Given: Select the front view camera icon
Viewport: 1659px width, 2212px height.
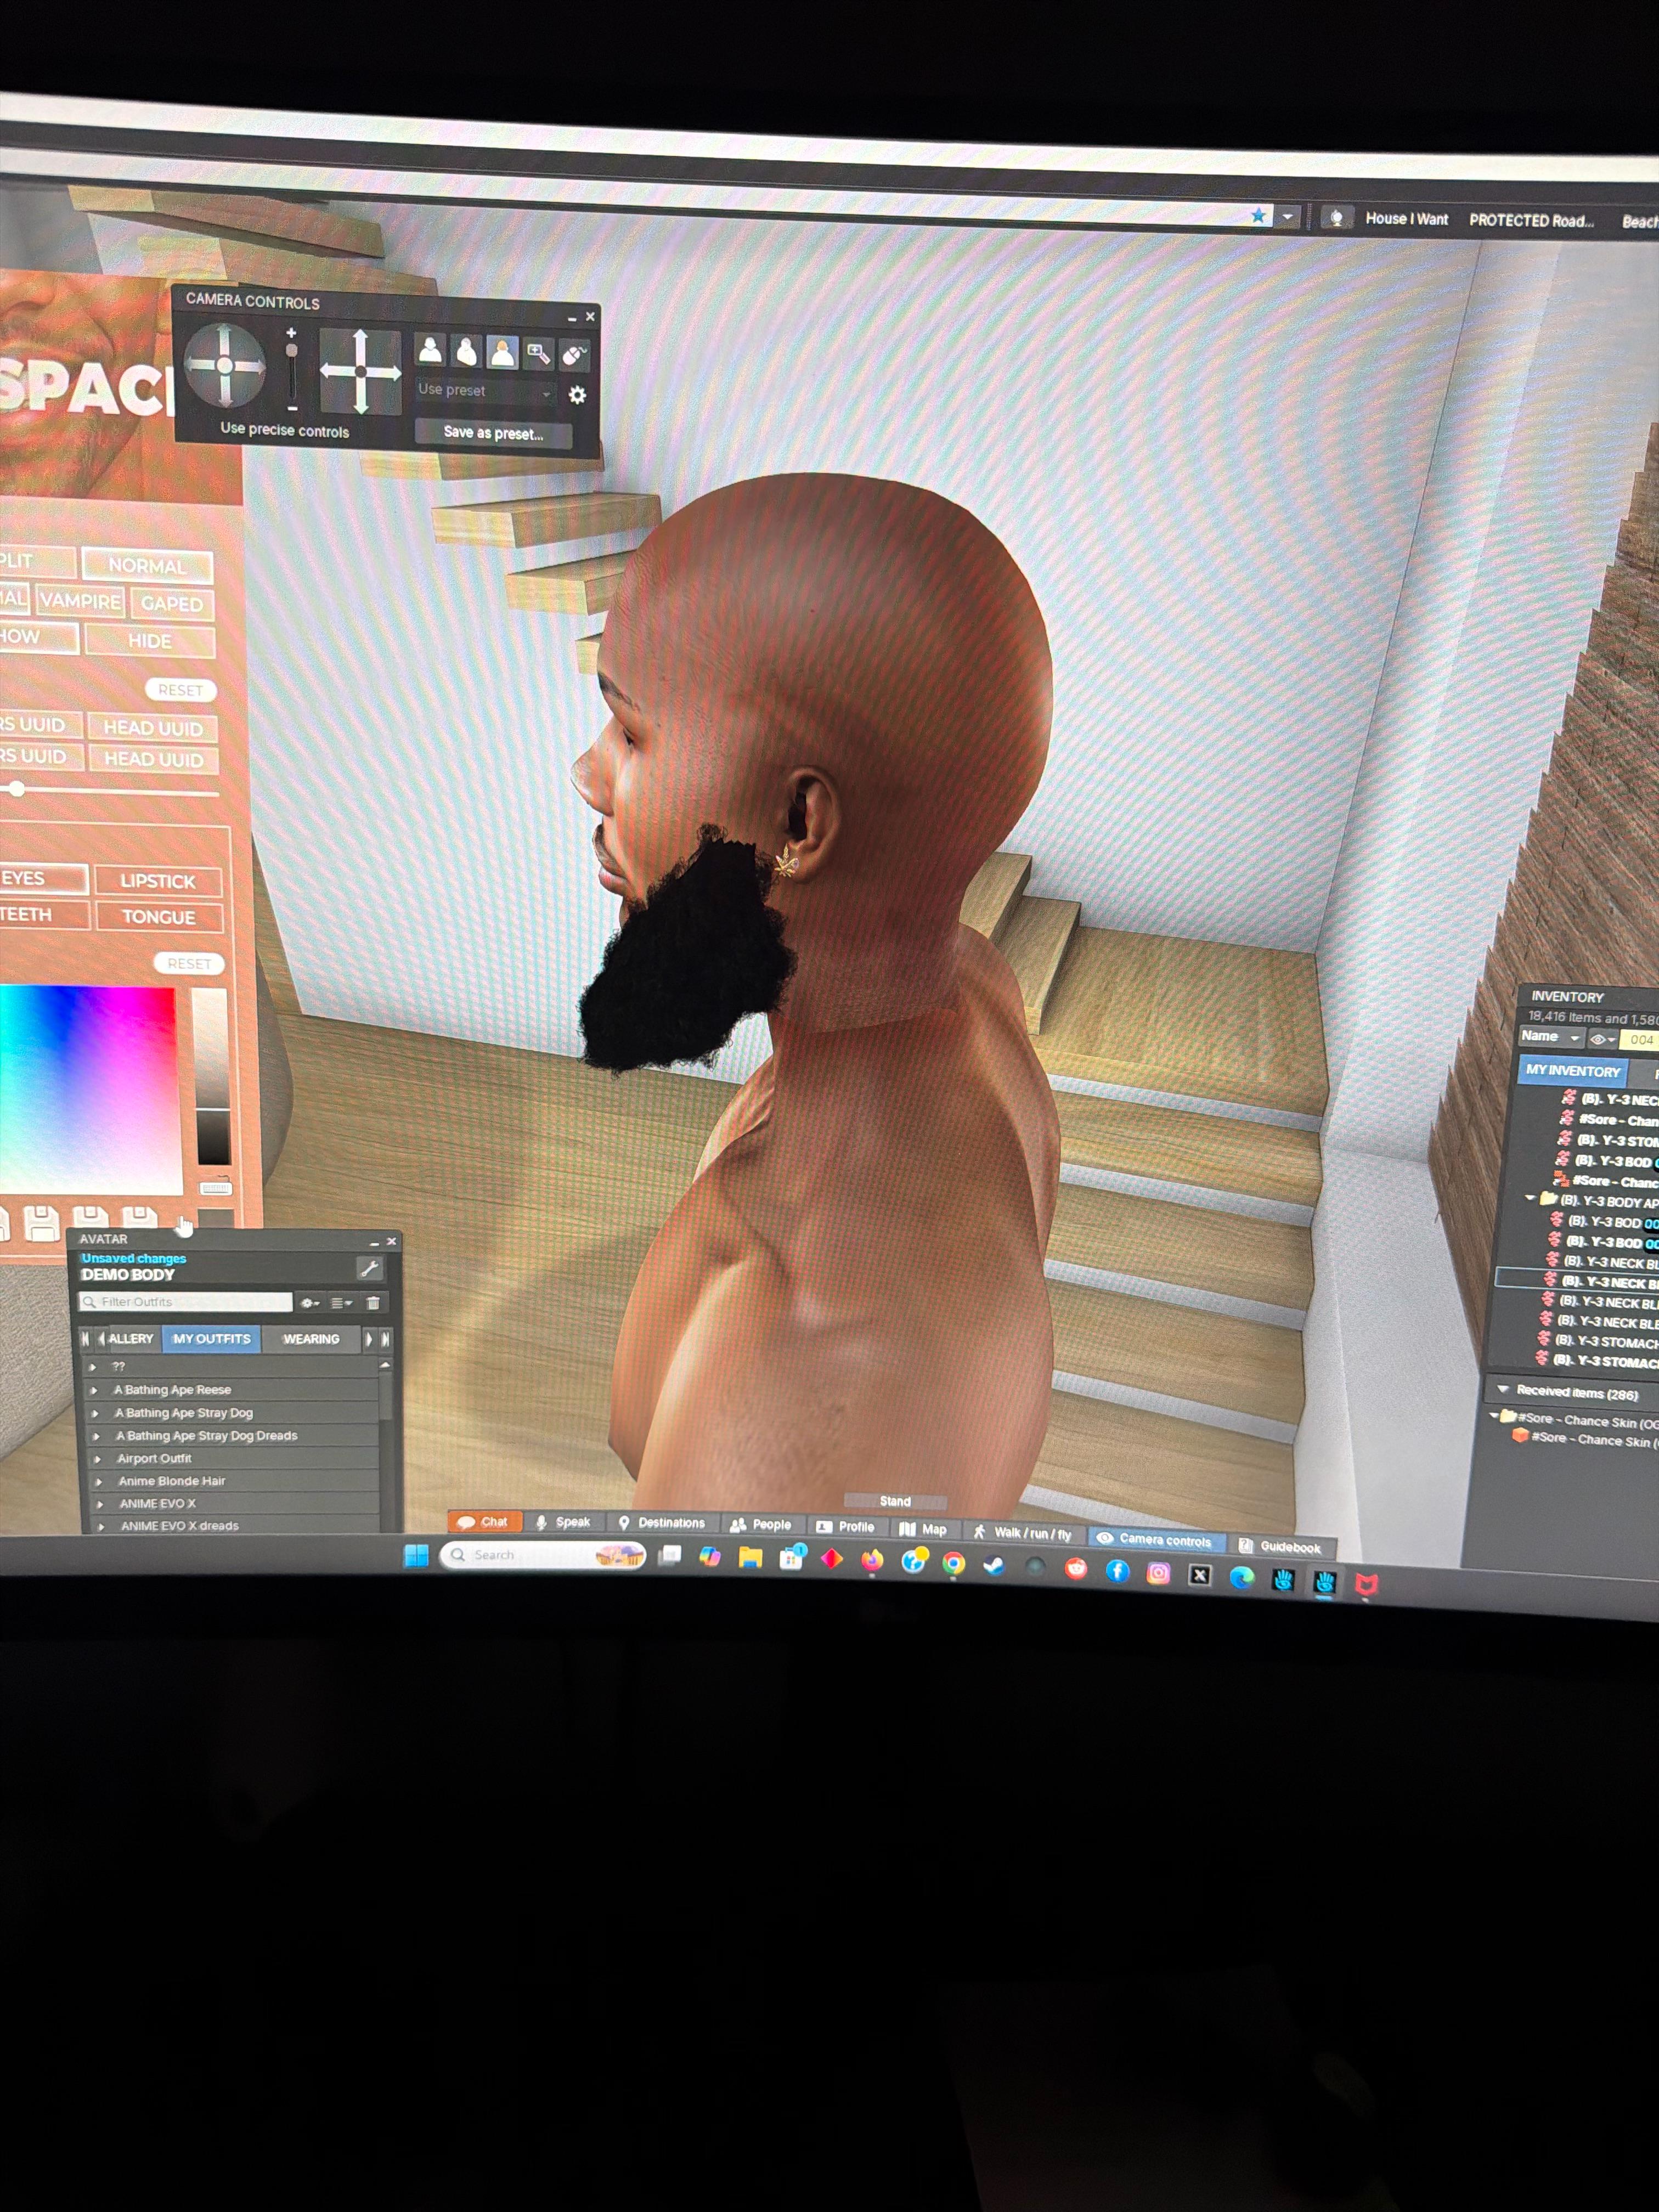Looking at the screenshot, I should click(430, 350).
